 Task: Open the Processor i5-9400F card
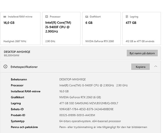tap(61, 28)
